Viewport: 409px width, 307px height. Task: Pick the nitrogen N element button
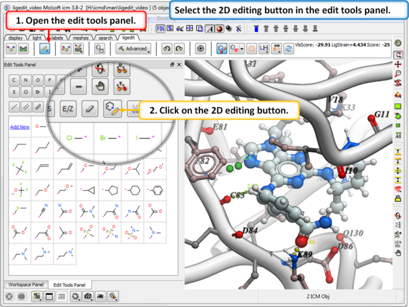tap(26, 80)
